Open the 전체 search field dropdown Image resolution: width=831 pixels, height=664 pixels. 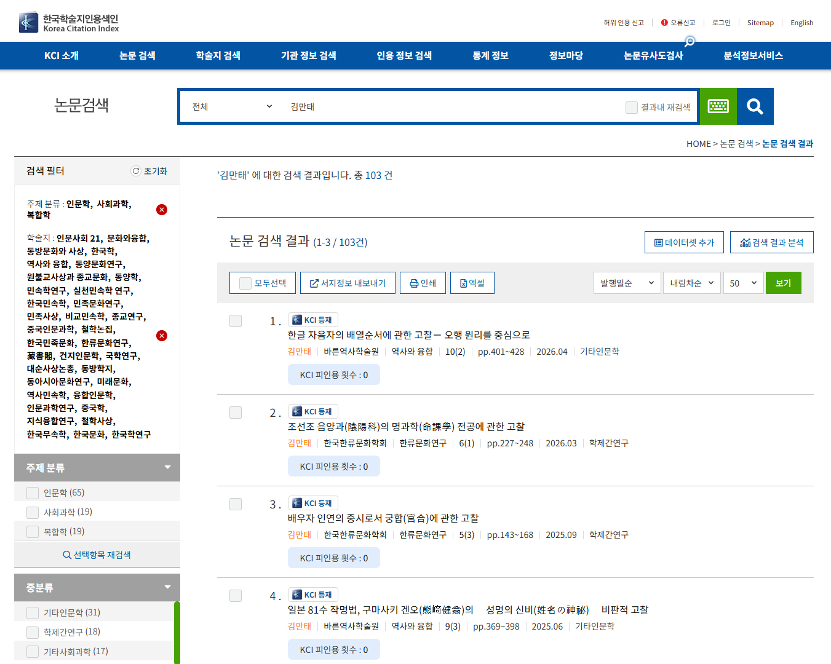[232, 107]
